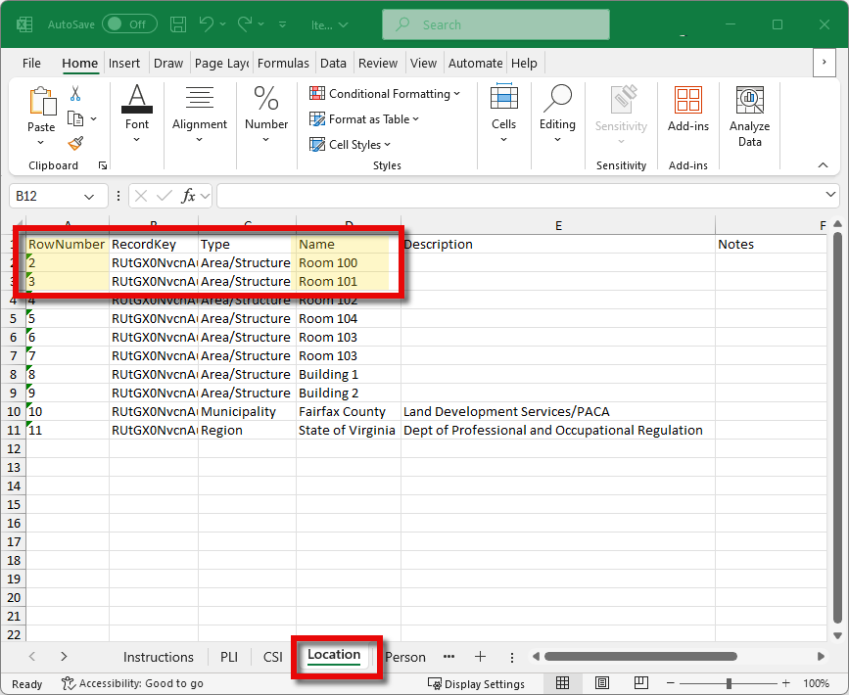Click the Save disk icon

point(177,23)
